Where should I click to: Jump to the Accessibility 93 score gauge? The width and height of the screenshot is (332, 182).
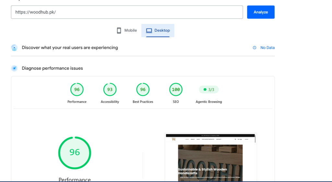point(110,89)
